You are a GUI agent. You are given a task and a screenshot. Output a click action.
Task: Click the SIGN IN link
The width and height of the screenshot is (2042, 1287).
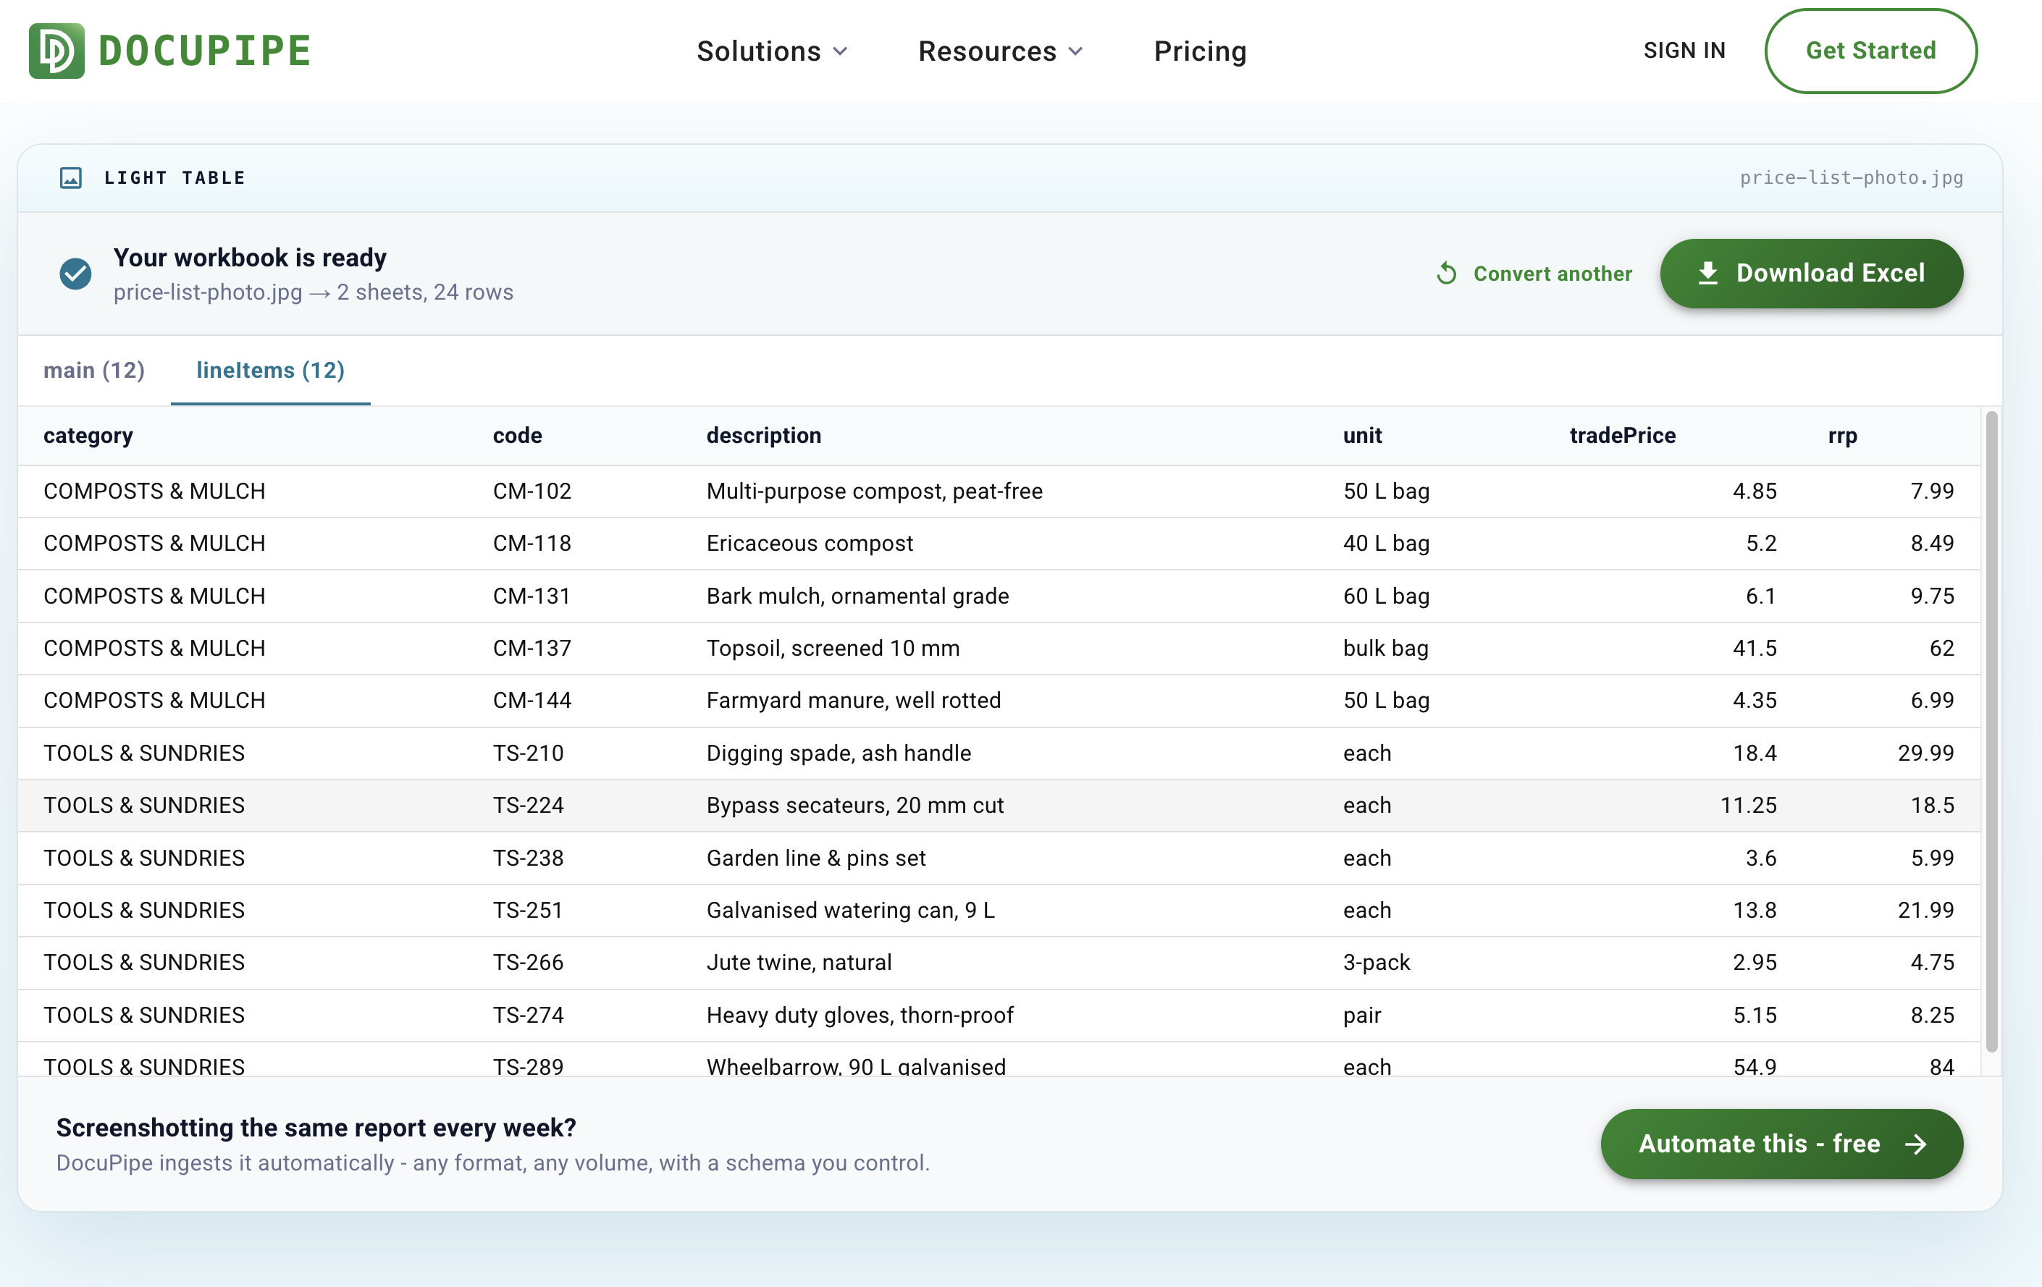pyautogui.click(x=1684, y=51)
